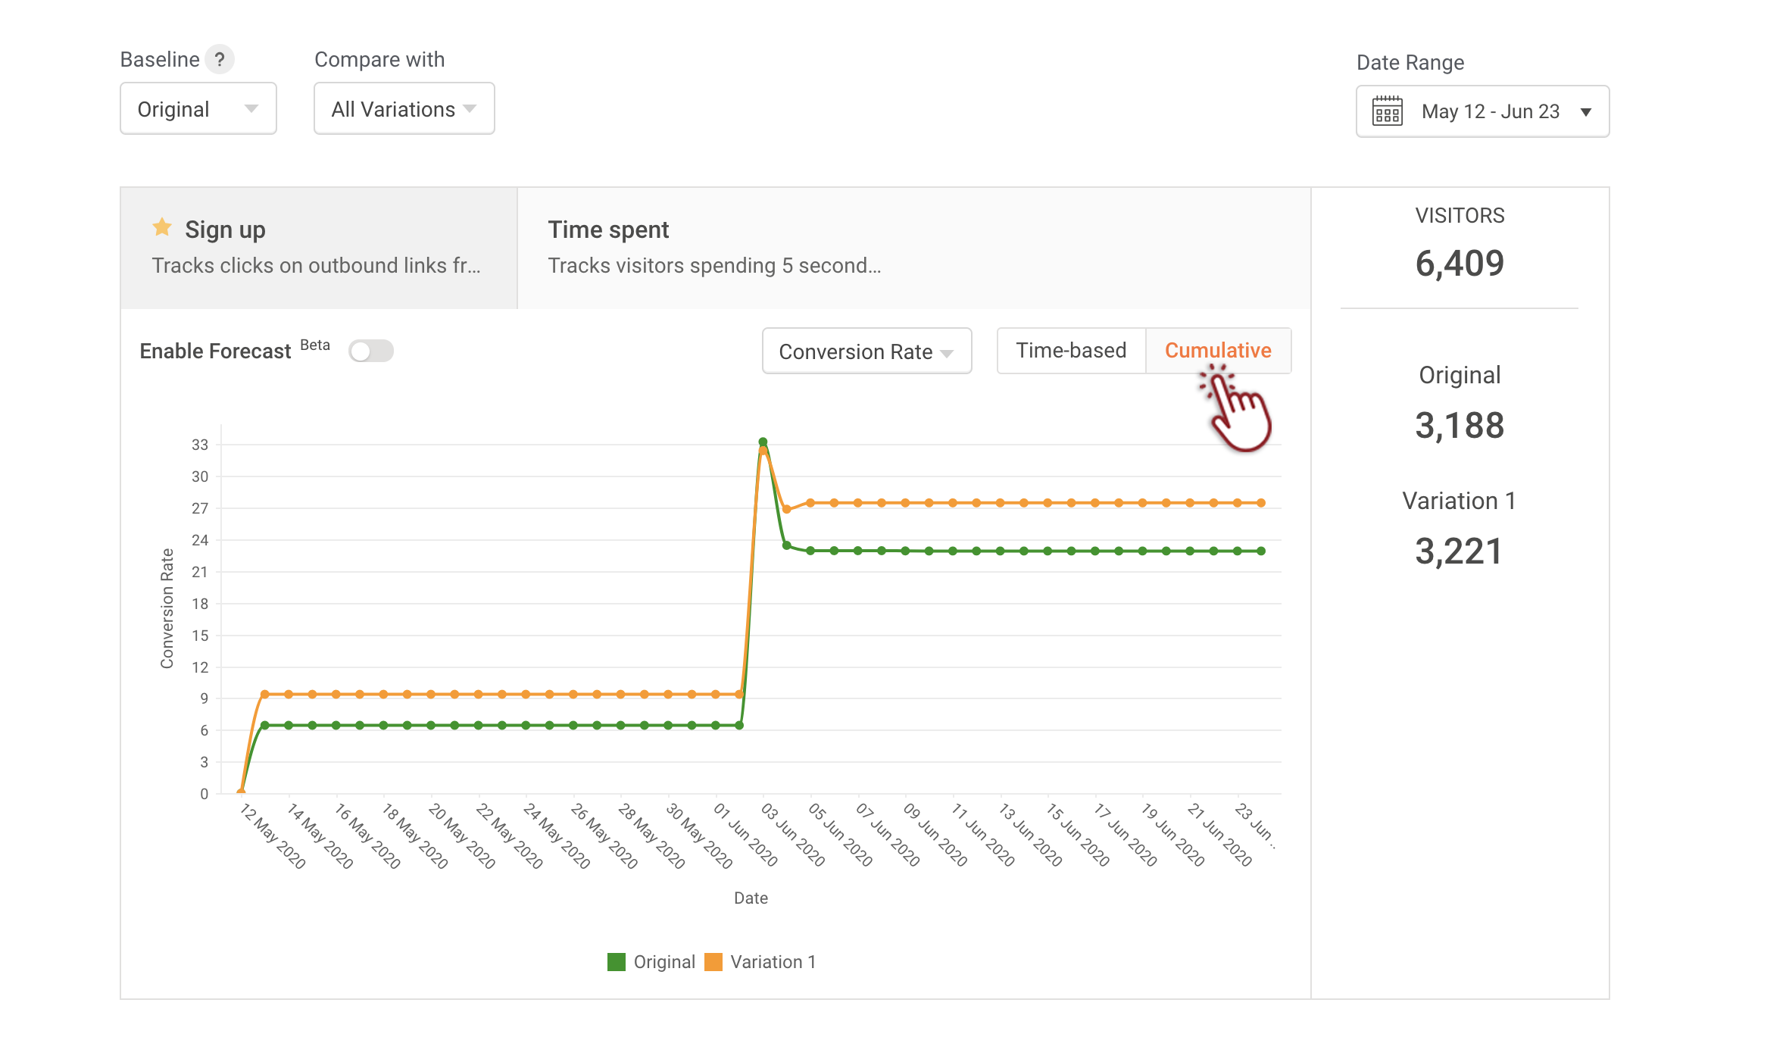The width and height of the screenshot is (1789, 1059).
Task: Click the last green data point on chart
Action: pos(1261,551)
